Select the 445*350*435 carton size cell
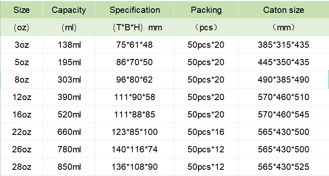329x176 pixels. (284, 62)
